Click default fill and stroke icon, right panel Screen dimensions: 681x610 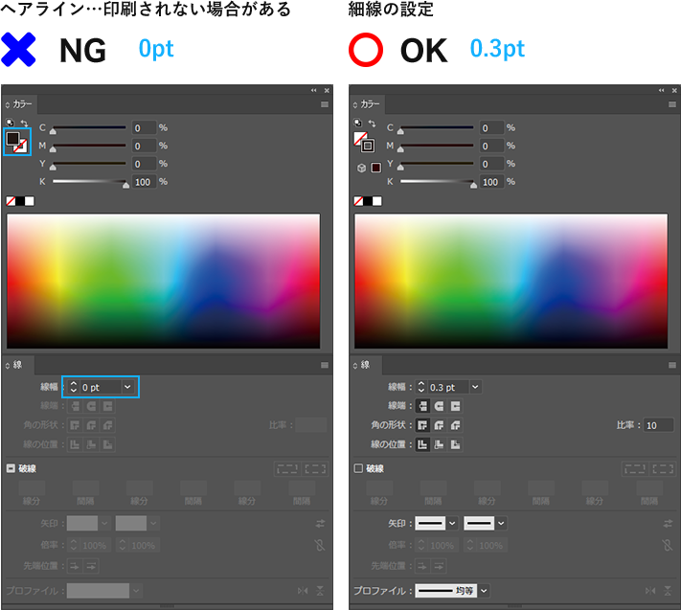pyautogui.click(x=358, y=124)
